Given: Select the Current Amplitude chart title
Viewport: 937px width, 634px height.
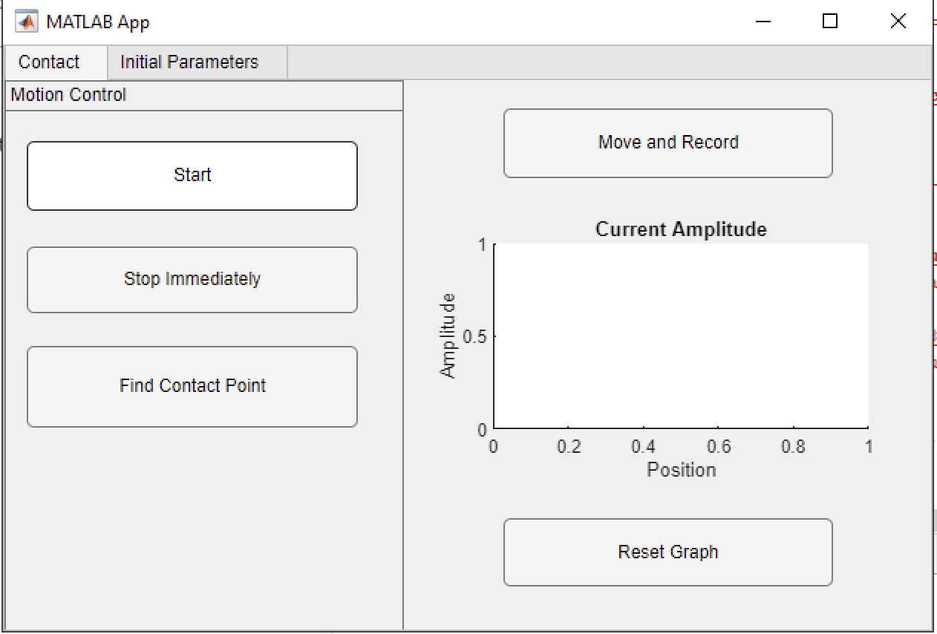Looking at the screenshot, I should point(681,229).
